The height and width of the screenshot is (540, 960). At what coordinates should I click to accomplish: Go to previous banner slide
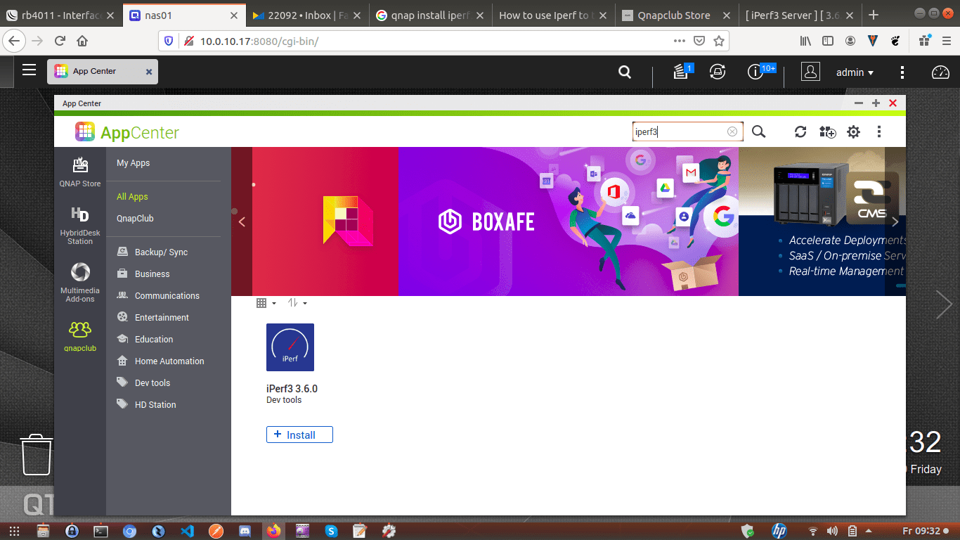tap(242, 221)
